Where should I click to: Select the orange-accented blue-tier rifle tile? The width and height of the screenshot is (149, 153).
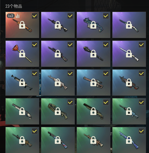(129, 82)
